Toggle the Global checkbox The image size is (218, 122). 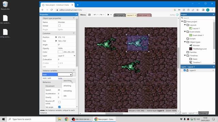[x=59, y=26]
